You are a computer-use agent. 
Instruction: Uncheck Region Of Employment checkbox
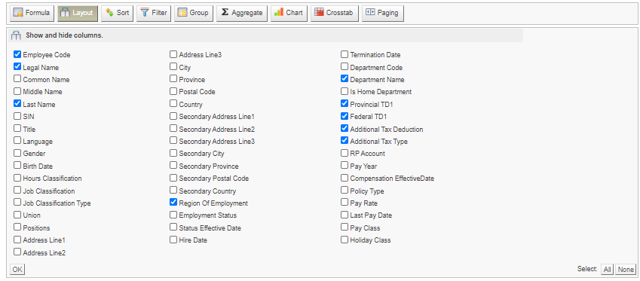click(173, 203)
